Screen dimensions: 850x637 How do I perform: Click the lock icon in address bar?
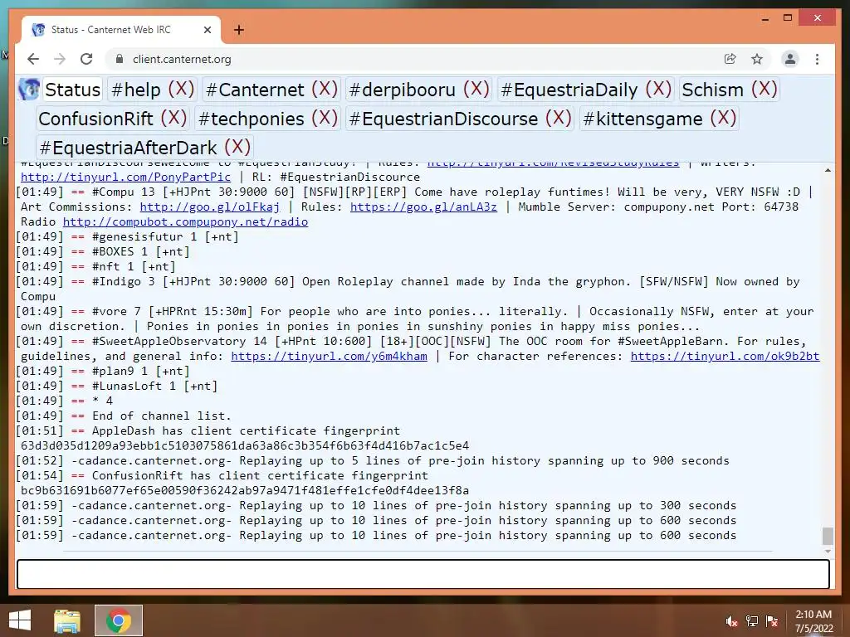tap(120, 59)
